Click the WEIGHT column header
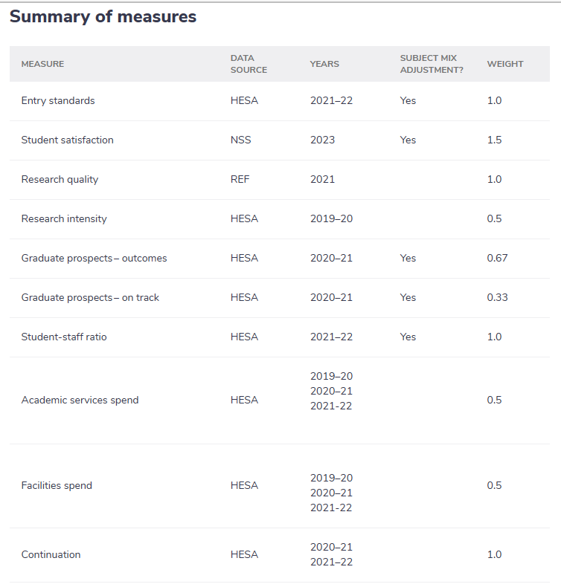 (x=505, y=64)
